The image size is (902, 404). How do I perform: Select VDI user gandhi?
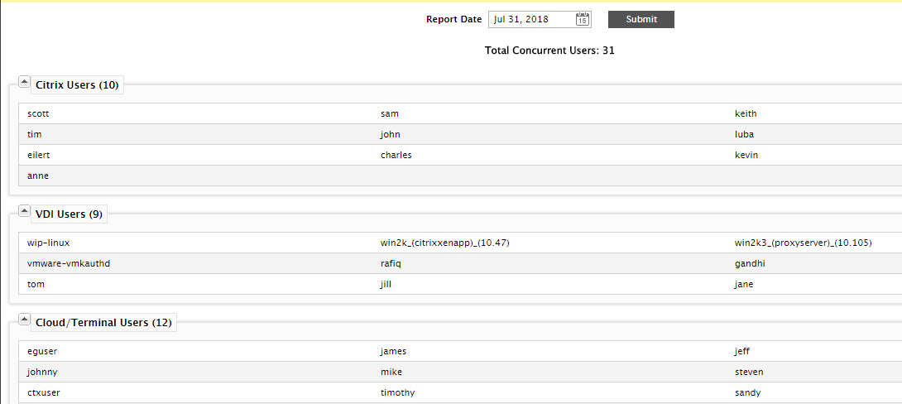click(750, 263)
